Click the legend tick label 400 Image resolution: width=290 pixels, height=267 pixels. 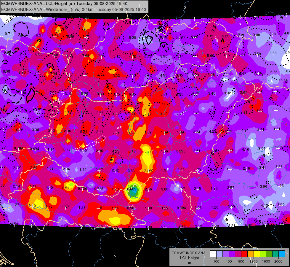pos(229,261)
